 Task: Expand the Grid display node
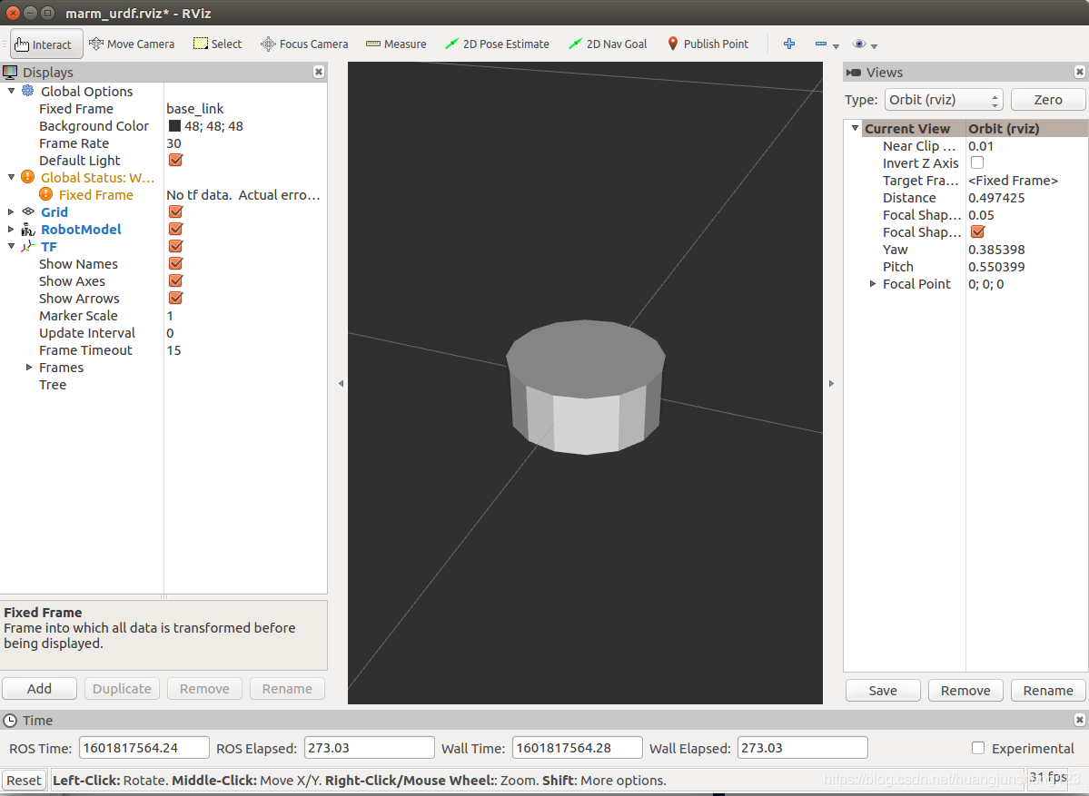pos(11,211)
